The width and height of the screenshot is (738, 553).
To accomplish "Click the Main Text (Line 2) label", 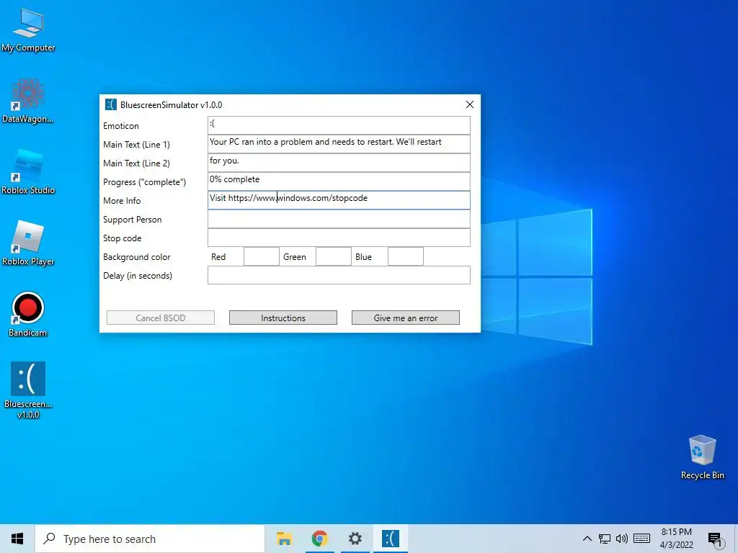I will point(136,163).
